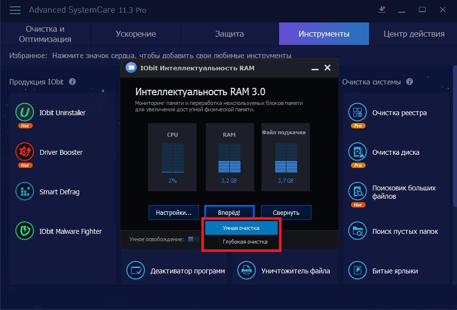The width and height of the screenshot is (457, 310).
Task: Open the Registry cleaner icon (Очистка реестра)
Action: click(357, 112)
